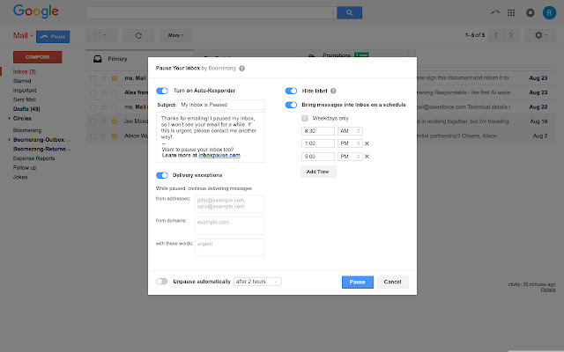Viewport: 564px width, 352px height.
Task: Disable the Turn on Auto-Responder toggle
Action: pyautogui.click(x=162, y=91)
